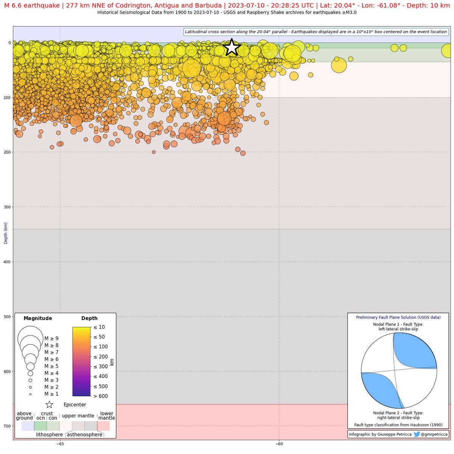Click the '≤ 50' colorbar label
Image resolution: width=454 pixels, height=454 pixels.
(99, 337)
